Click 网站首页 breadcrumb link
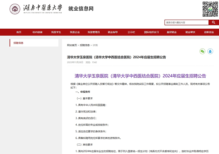 [72, 45]
